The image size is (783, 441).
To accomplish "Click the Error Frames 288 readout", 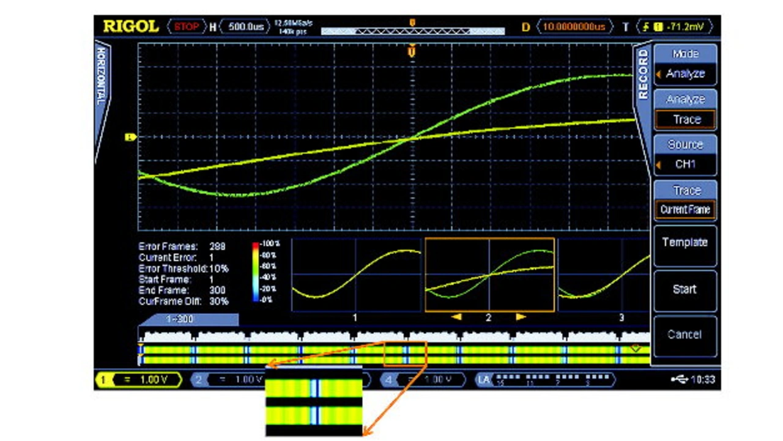I will (x=182, y=246).
